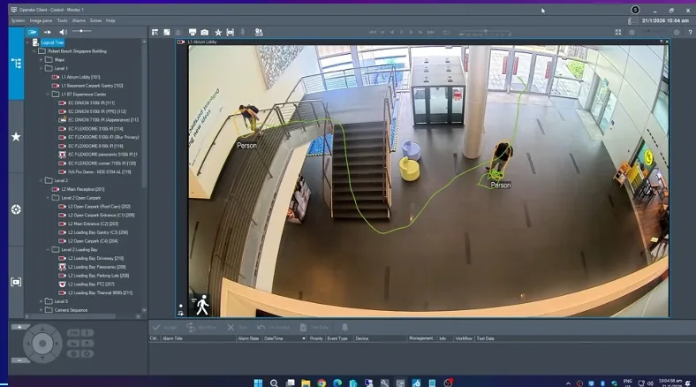Collapse the Logical Tree root node
Viewport: 696px width, 387px height.
[27, 42]
